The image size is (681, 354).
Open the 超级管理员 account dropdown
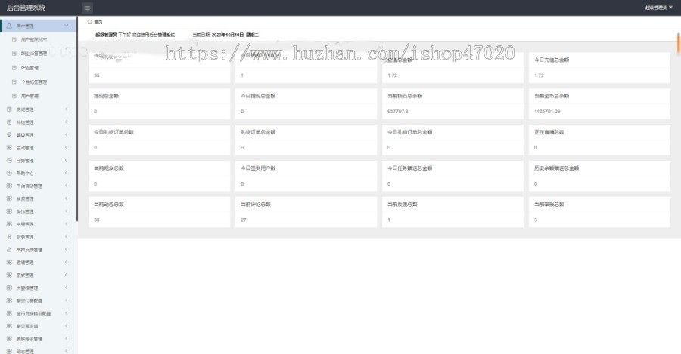coord(658,8)
